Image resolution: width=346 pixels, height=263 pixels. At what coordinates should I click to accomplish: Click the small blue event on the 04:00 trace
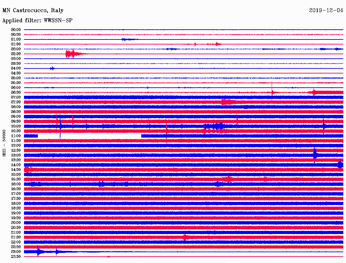coord(52,68)
